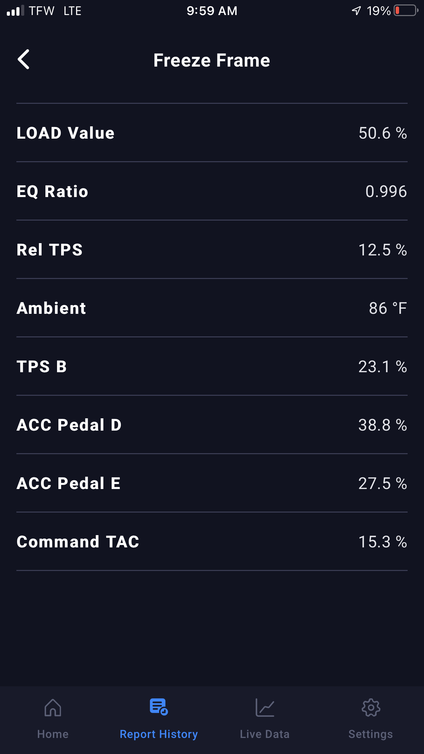Image resolution: width=424 pixels, height=754 pixels.
Task: Open the Live Data chart icon
Action: coord(265,707)
